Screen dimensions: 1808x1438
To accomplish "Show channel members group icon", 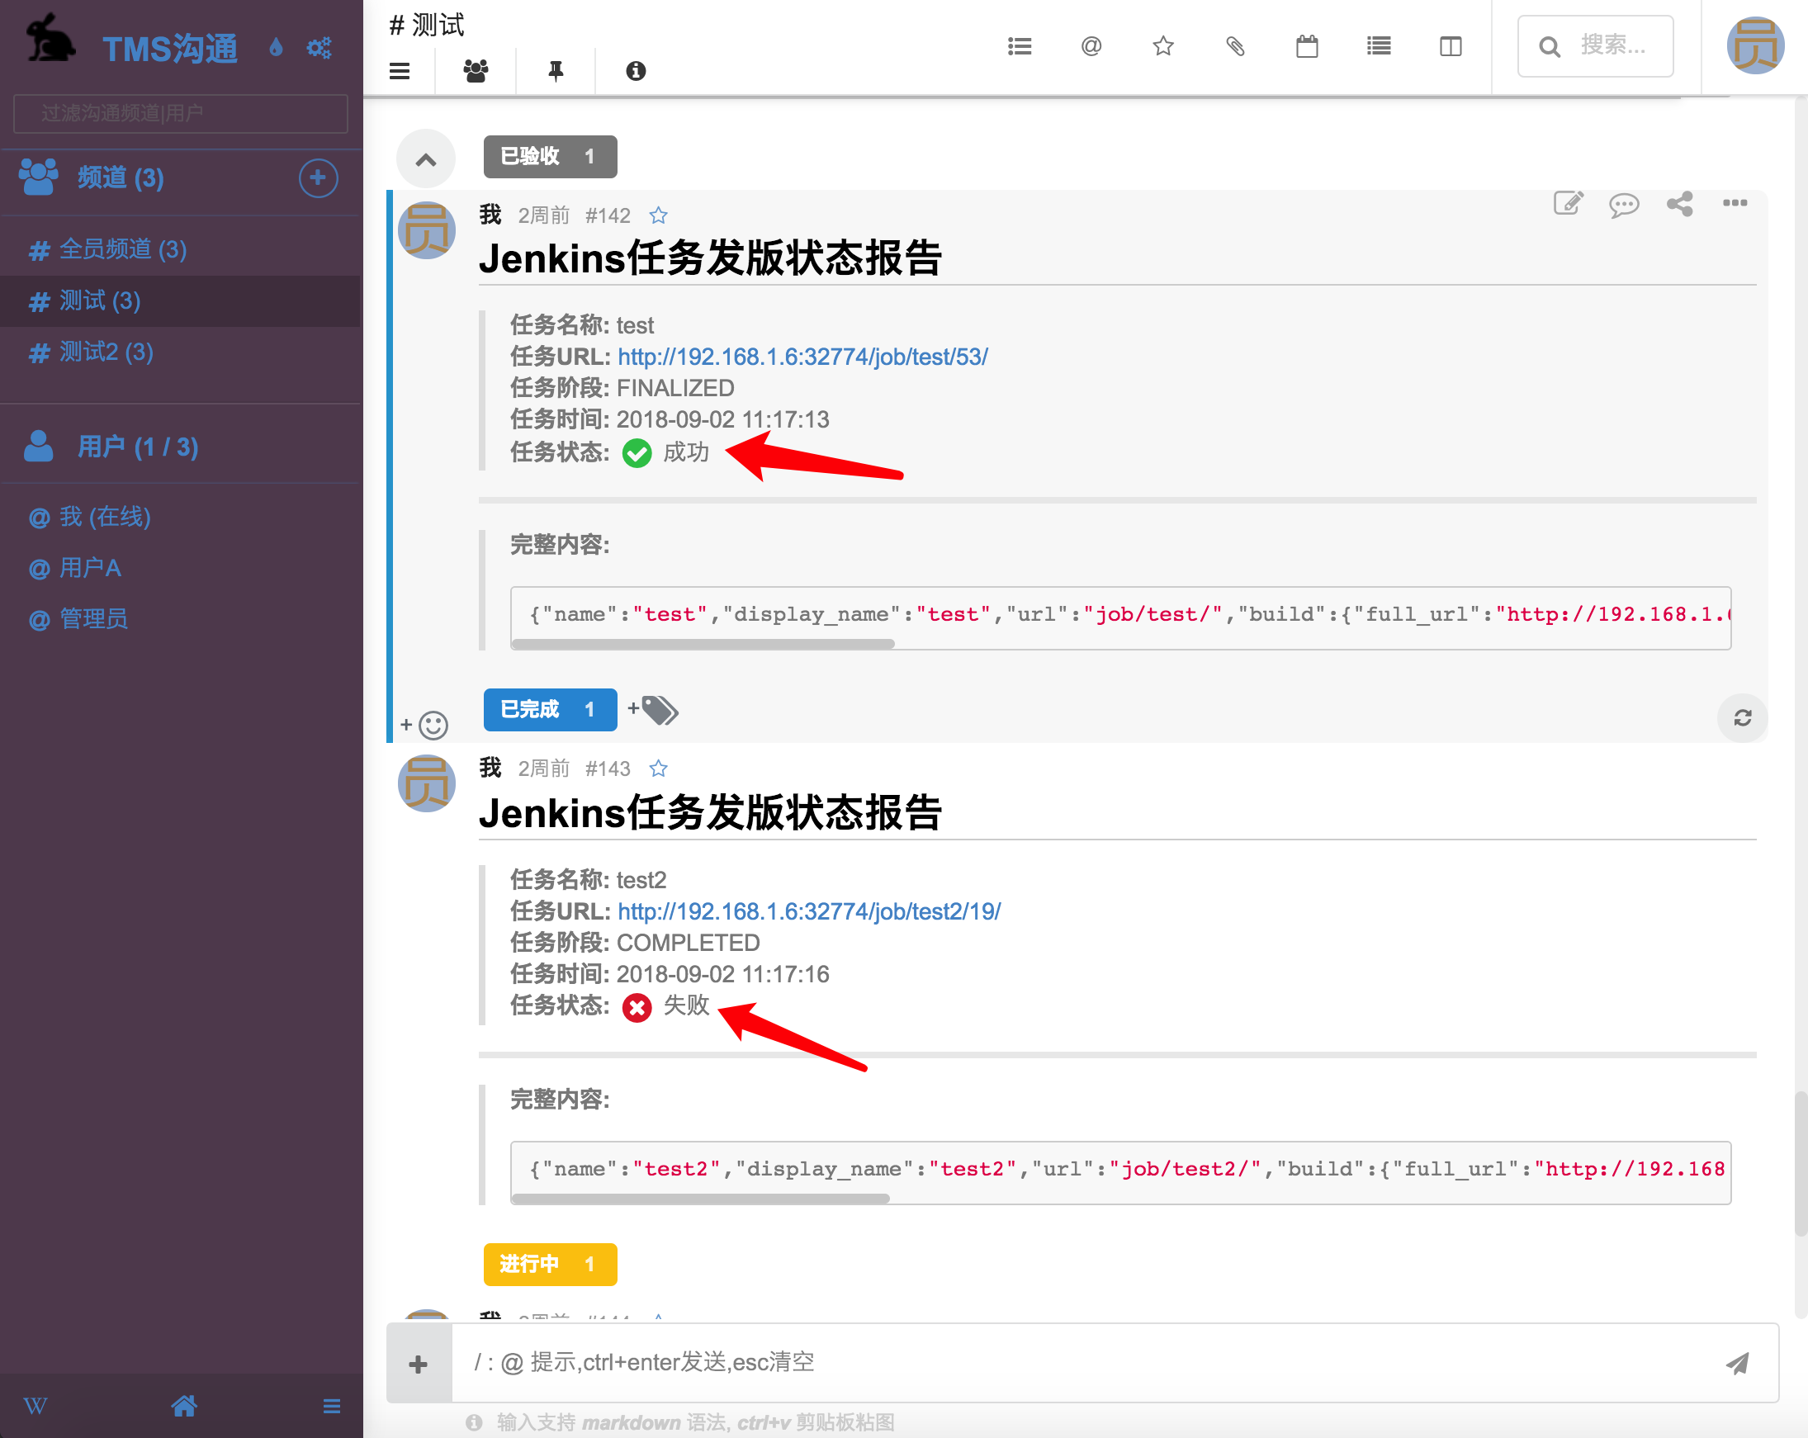I will [476, 71].
